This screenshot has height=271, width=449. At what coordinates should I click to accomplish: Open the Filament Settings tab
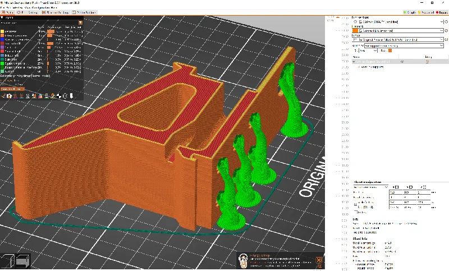[56, 12]
